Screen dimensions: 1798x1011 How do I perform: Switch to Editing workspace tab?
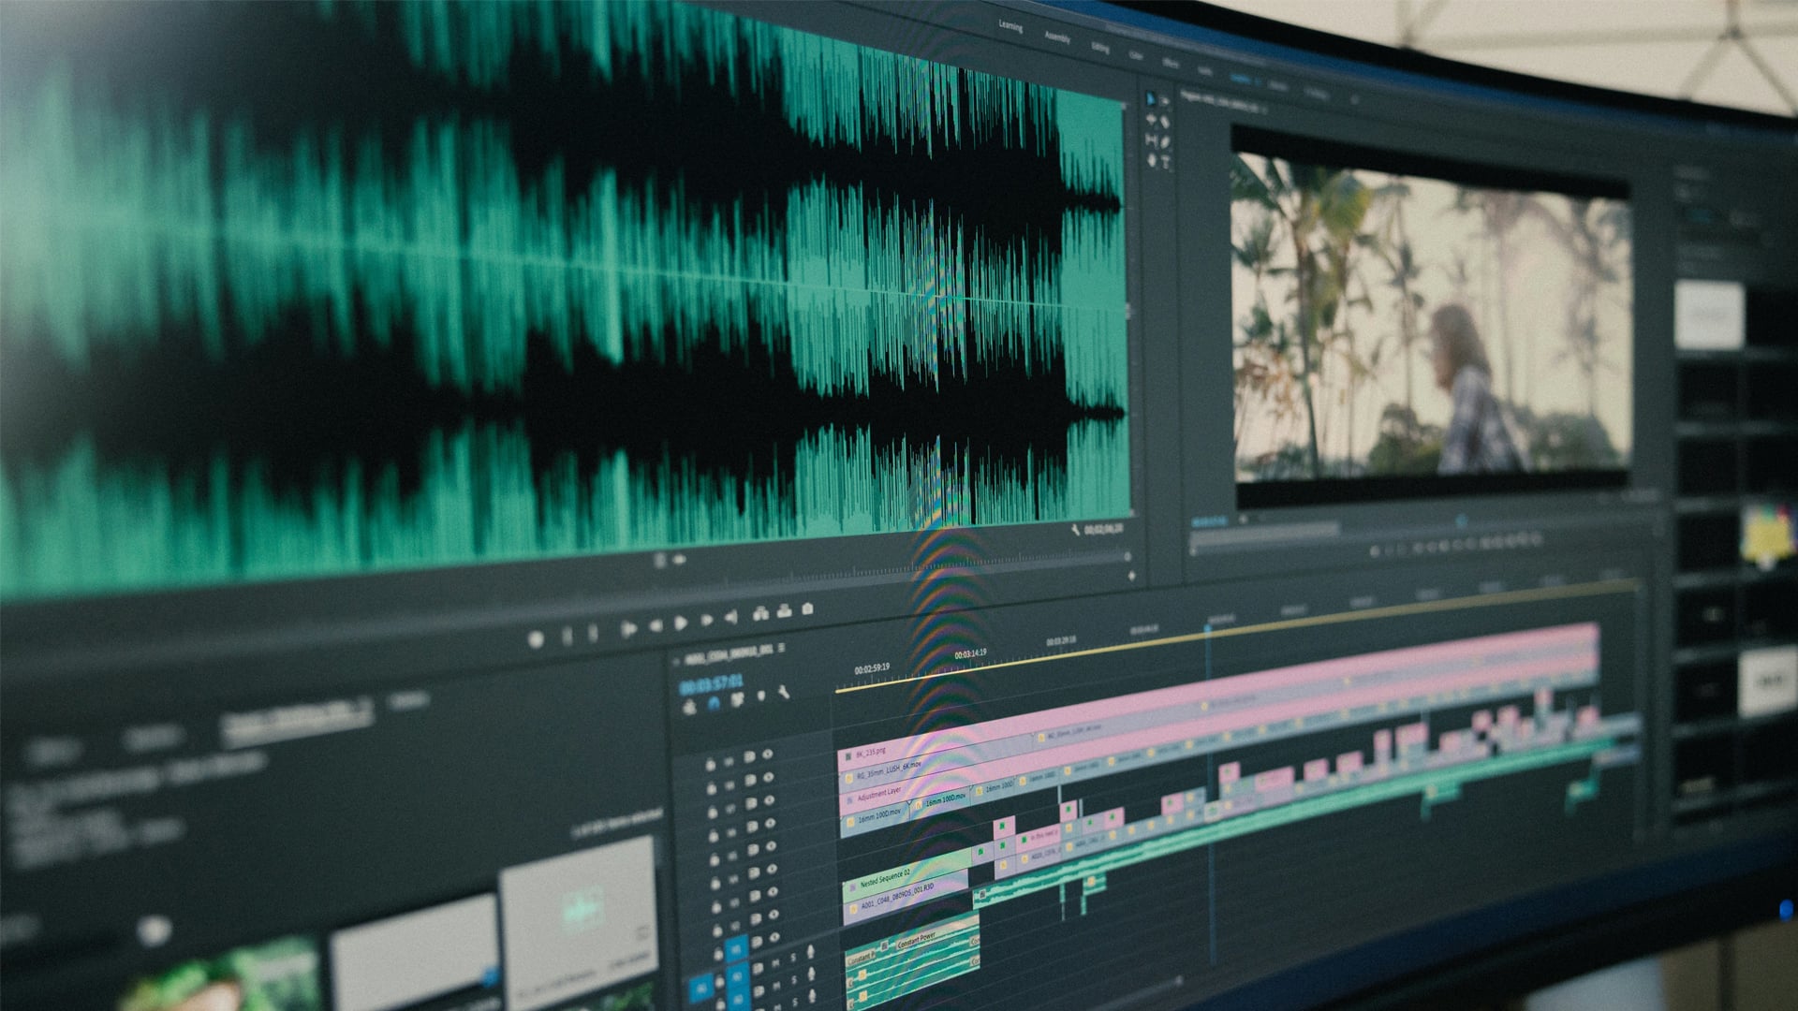tap(1100, 47)
